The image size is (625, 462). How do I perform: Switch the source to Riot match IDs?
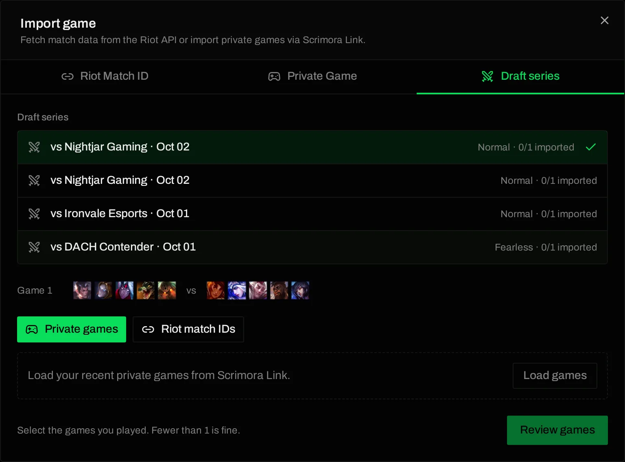click(188, 329)
